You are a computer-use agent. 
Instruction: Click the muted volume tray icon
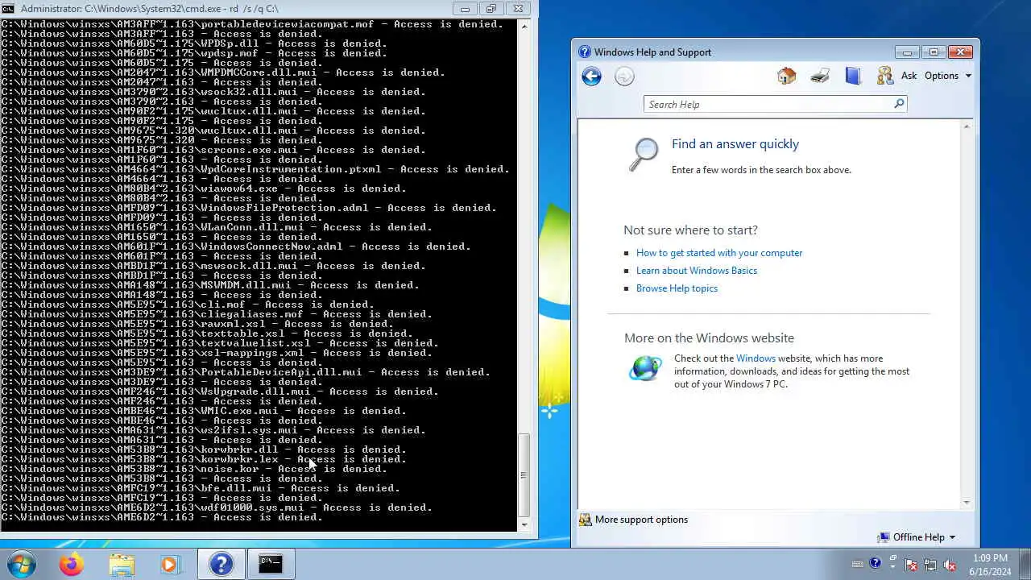pos(950,565)
